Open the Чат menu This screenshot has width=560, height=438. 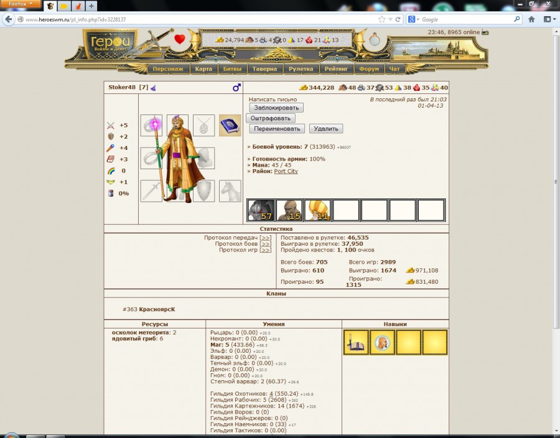394,69
